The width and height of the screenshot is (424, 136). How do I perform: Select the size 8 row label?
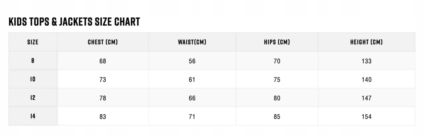point(33,61)
